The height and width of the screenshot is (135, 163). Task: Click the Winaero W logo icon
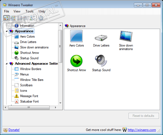(125, 130)
